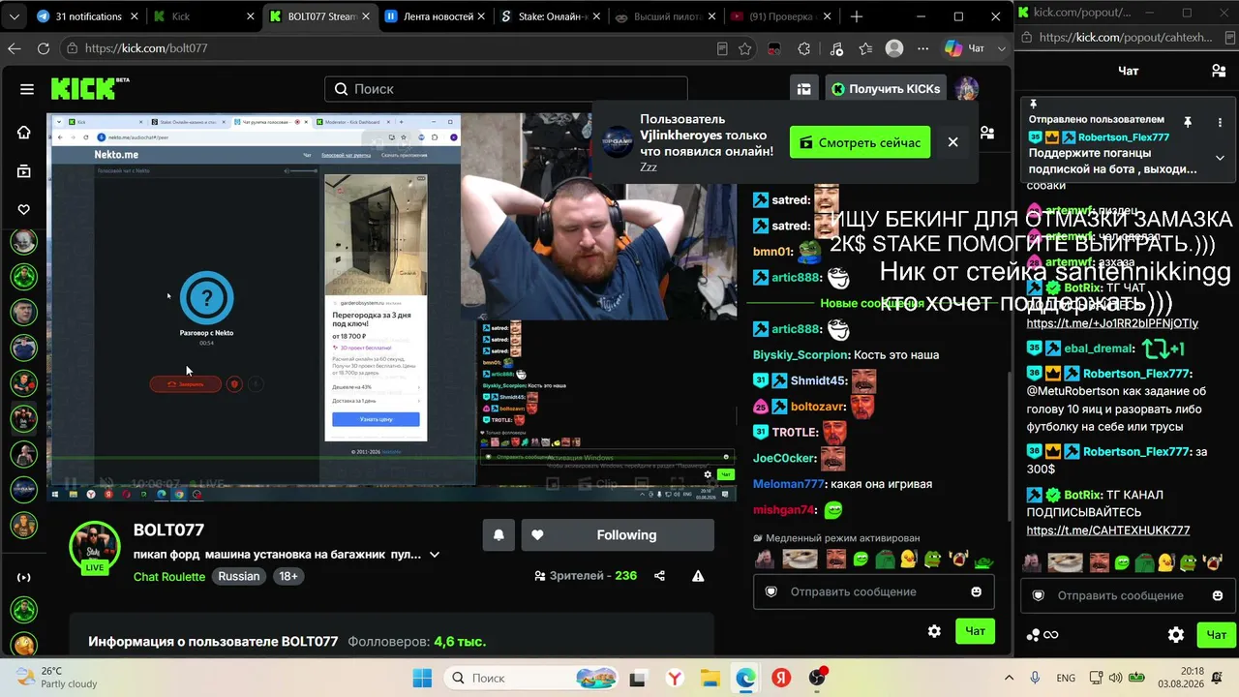The image size is (1239, 697).
Task: Toggle the Following button for BOLT077
Action: tap(618, 535)
